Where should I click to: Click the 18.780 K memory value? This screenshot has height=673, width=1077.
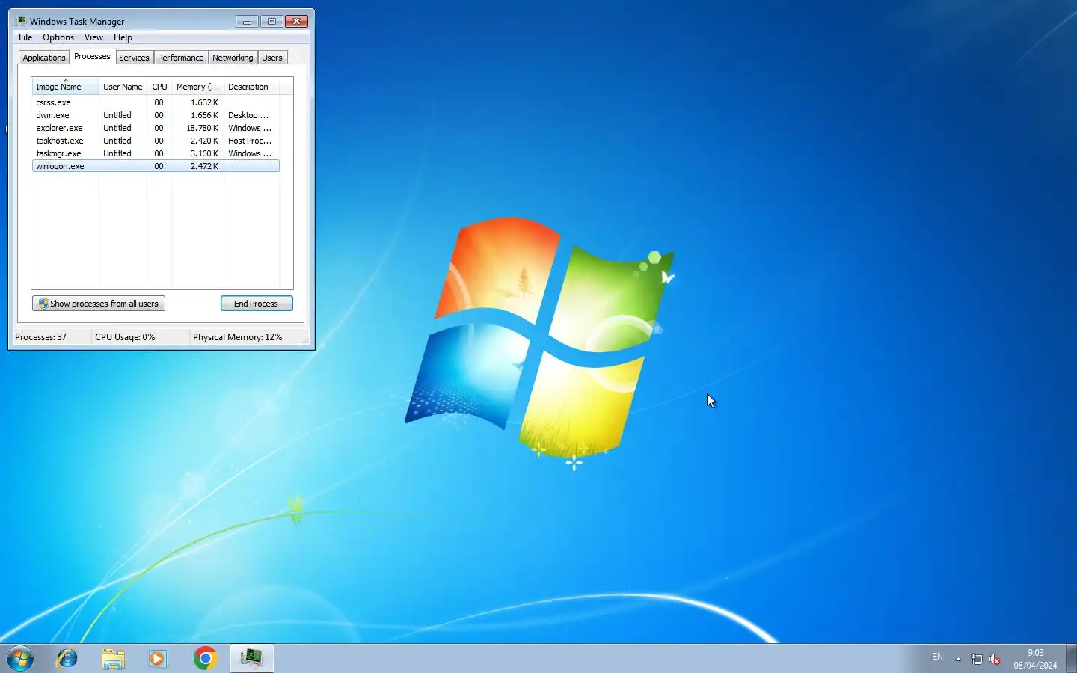(203, 128)
